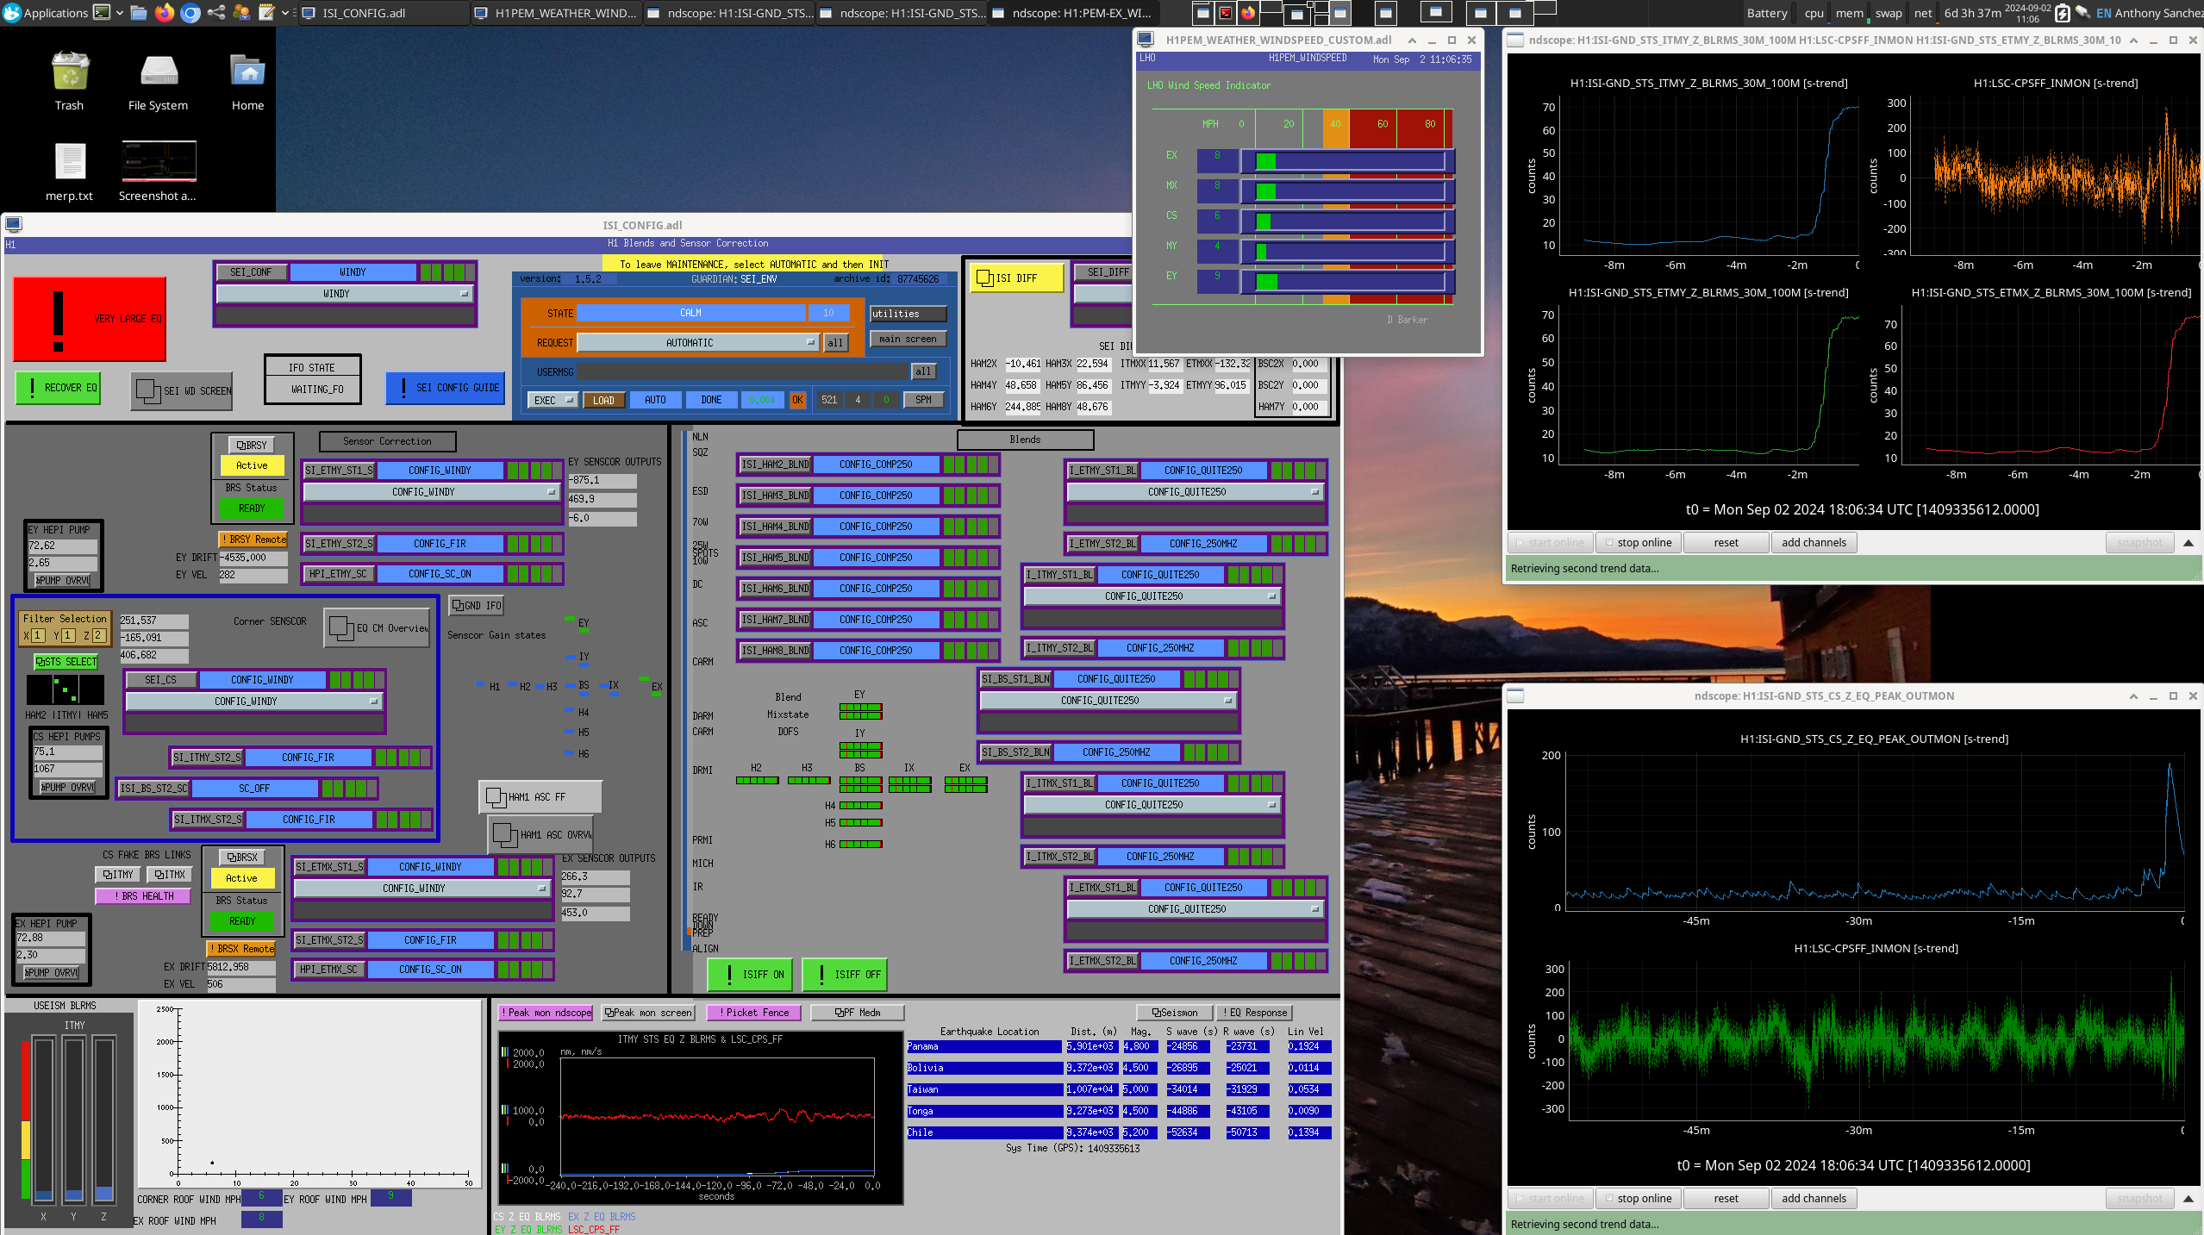
Task: Expand the SEI_CS CONFIG_WINDY dropdown
Action: [253, 702]
